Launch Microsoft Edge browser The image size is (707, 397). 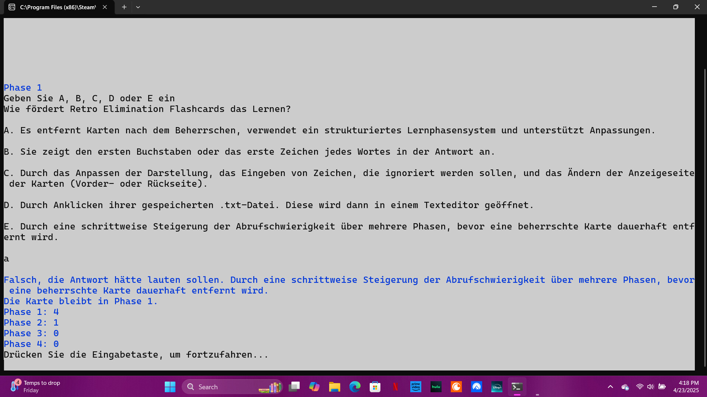pyautogui.click(x=355, y=387)
